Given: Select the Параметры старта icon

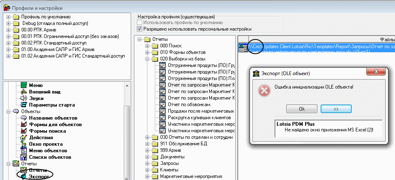Looking at the screenshot, I should coord(24,105).
